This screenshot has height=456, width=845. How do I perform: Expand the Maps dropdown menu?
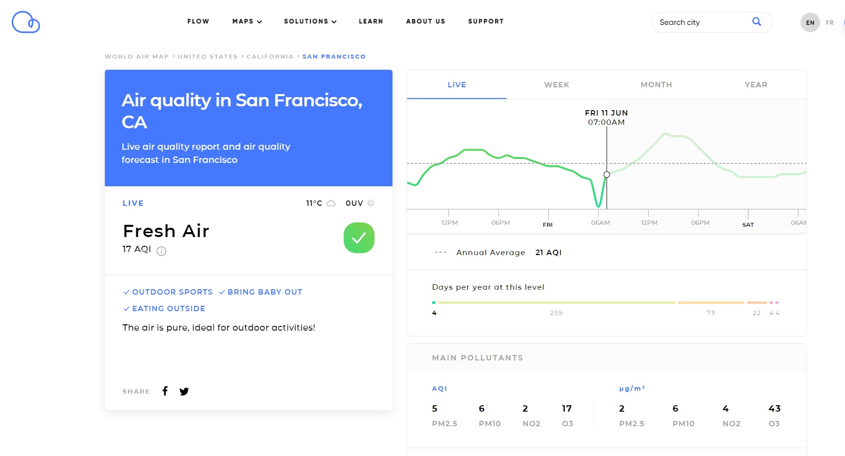pos(247,21)
